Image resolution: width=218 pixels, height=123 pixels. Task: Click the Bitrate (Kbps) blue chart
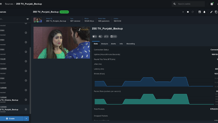[x=154, y=81]
